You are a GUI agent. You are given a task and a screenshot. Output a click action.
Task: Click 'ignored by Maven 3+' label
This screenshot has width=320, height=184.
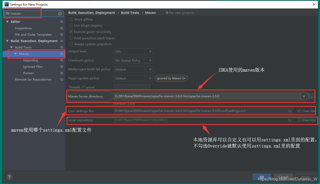tap(171, 78)
